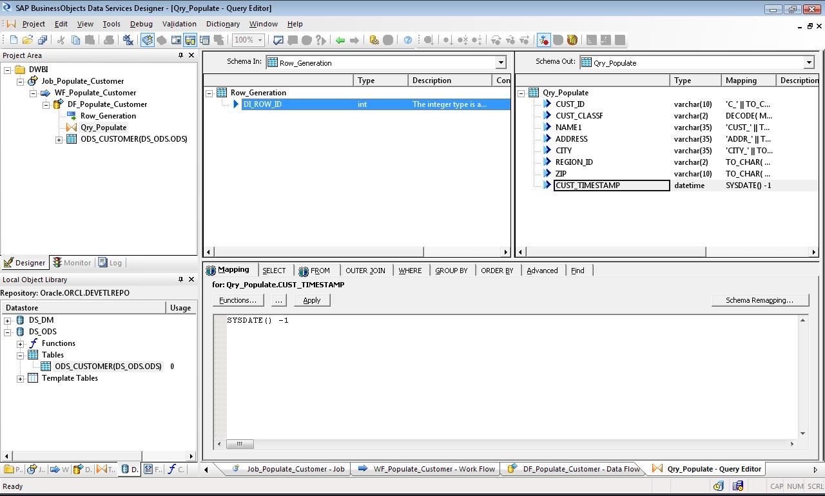Expand the DS_DM datastore

click(7, 320)
